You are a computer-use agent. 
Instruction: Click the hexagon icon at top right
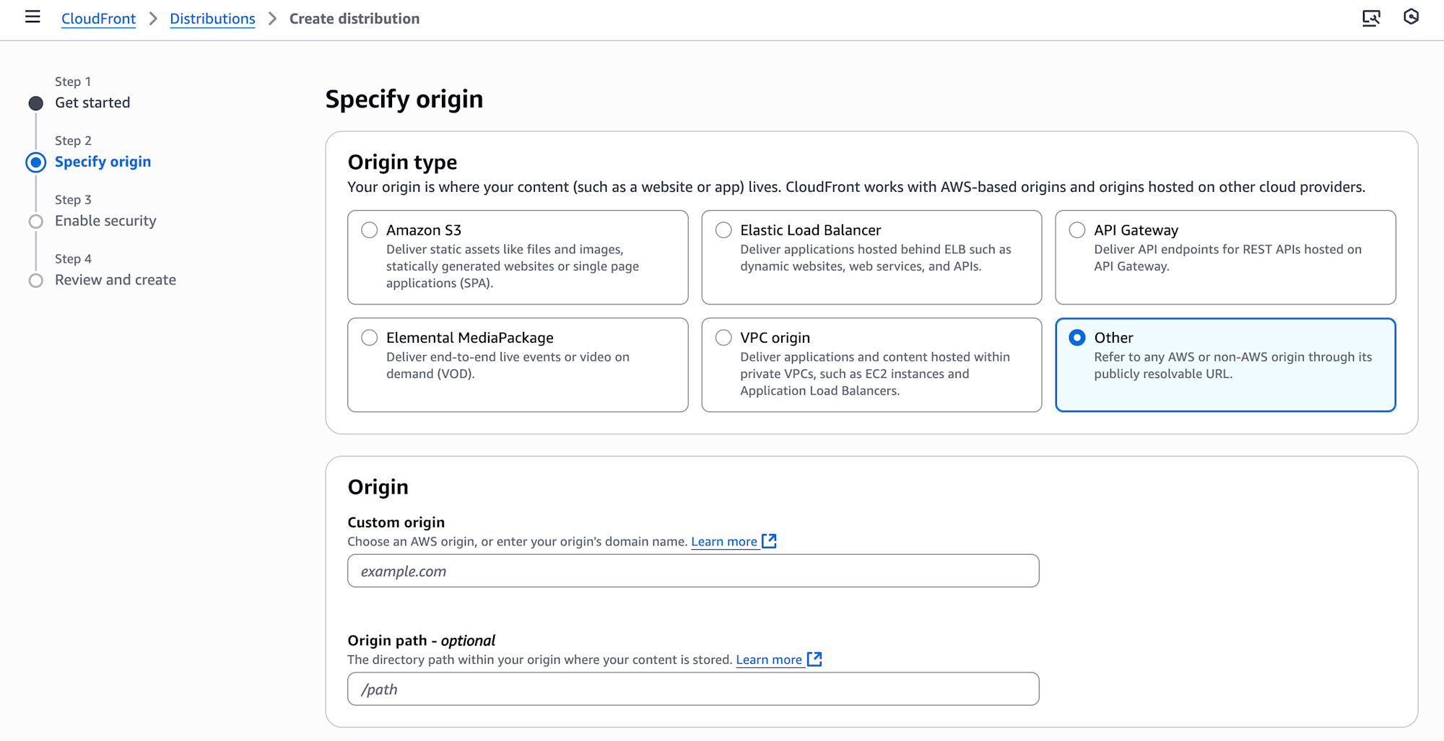click(1411, 17)
